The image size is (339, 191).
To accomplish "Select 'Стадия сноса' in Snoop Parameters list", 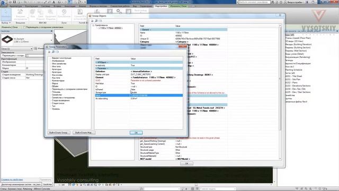I will click(58, 103).
